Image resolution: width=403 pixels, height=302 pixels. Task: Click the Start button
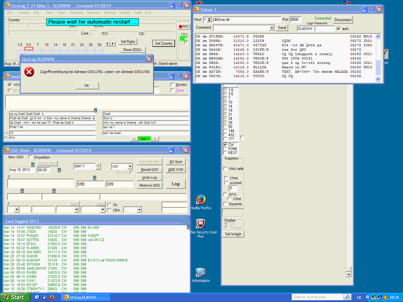15,297
